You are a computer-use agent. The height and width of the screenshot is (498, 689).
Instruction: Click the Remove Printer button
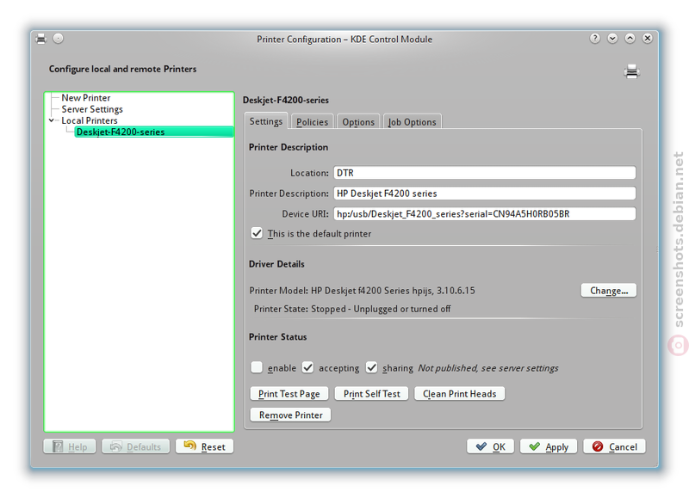[290, 415]
